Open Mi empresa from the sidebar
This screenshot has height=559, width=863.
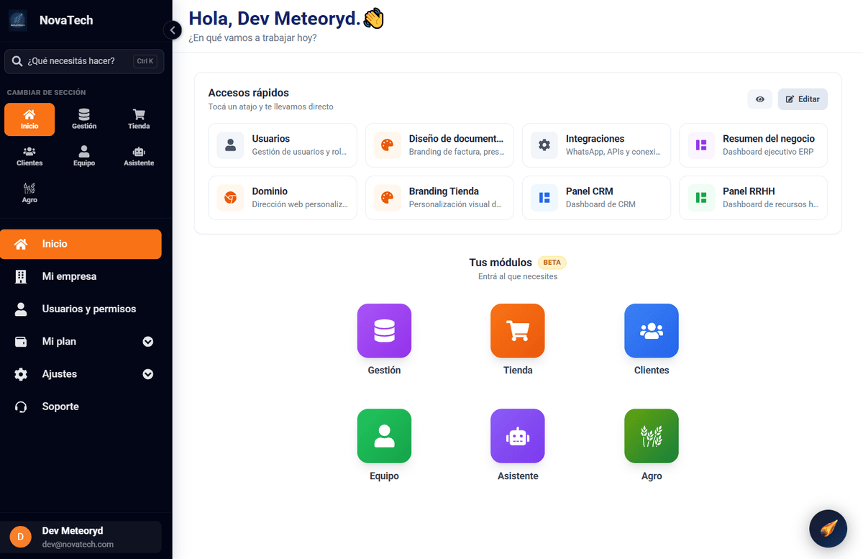pos(81,276)
